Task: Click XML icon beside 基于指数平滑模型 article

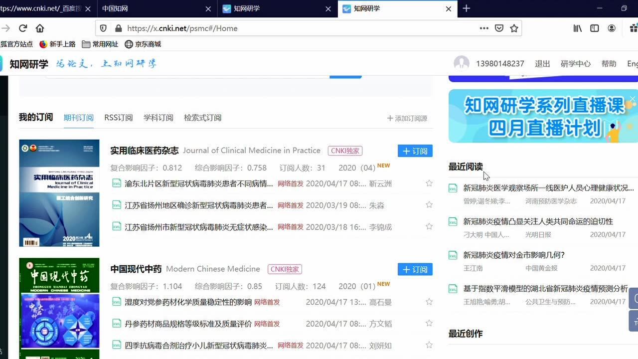Action: pyautogui.click(x=453, y=289)
